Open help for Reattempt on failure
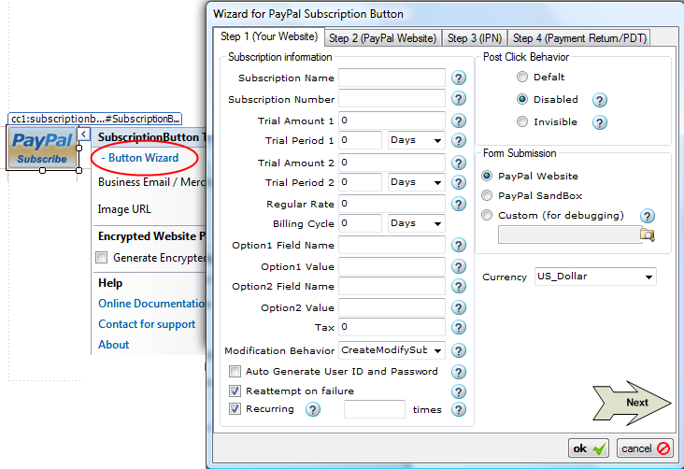The height and width of the screenshot is (469, 684). pos(459,391)
